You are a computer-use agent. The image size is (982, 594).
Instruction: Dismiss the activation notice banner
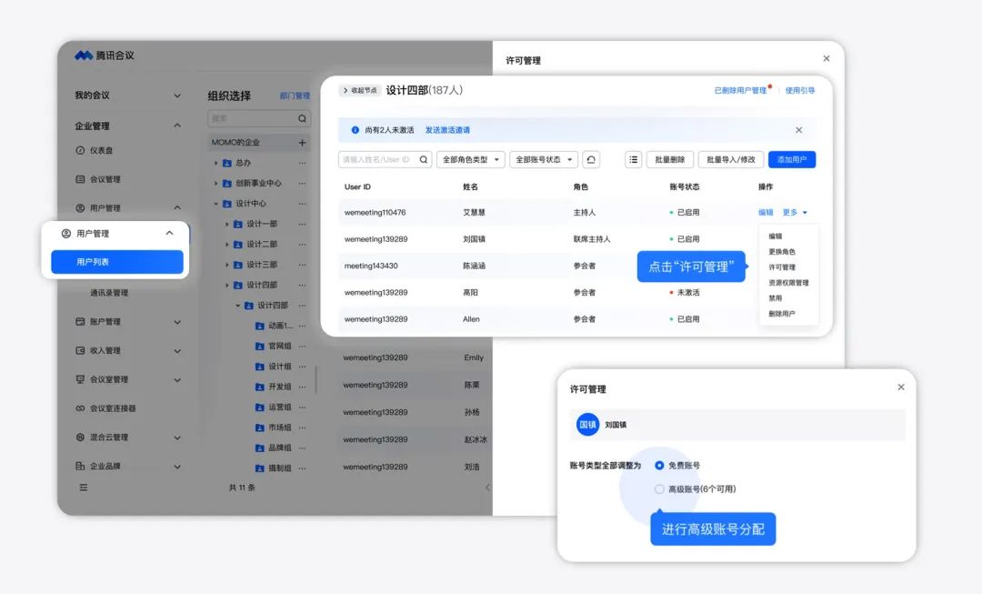(x=799, y=130)
